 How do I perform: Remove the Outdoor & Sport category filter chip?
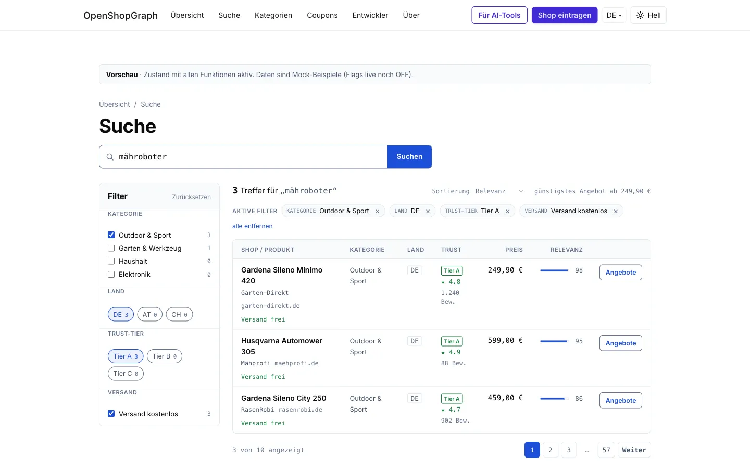[x=378, y=211]
